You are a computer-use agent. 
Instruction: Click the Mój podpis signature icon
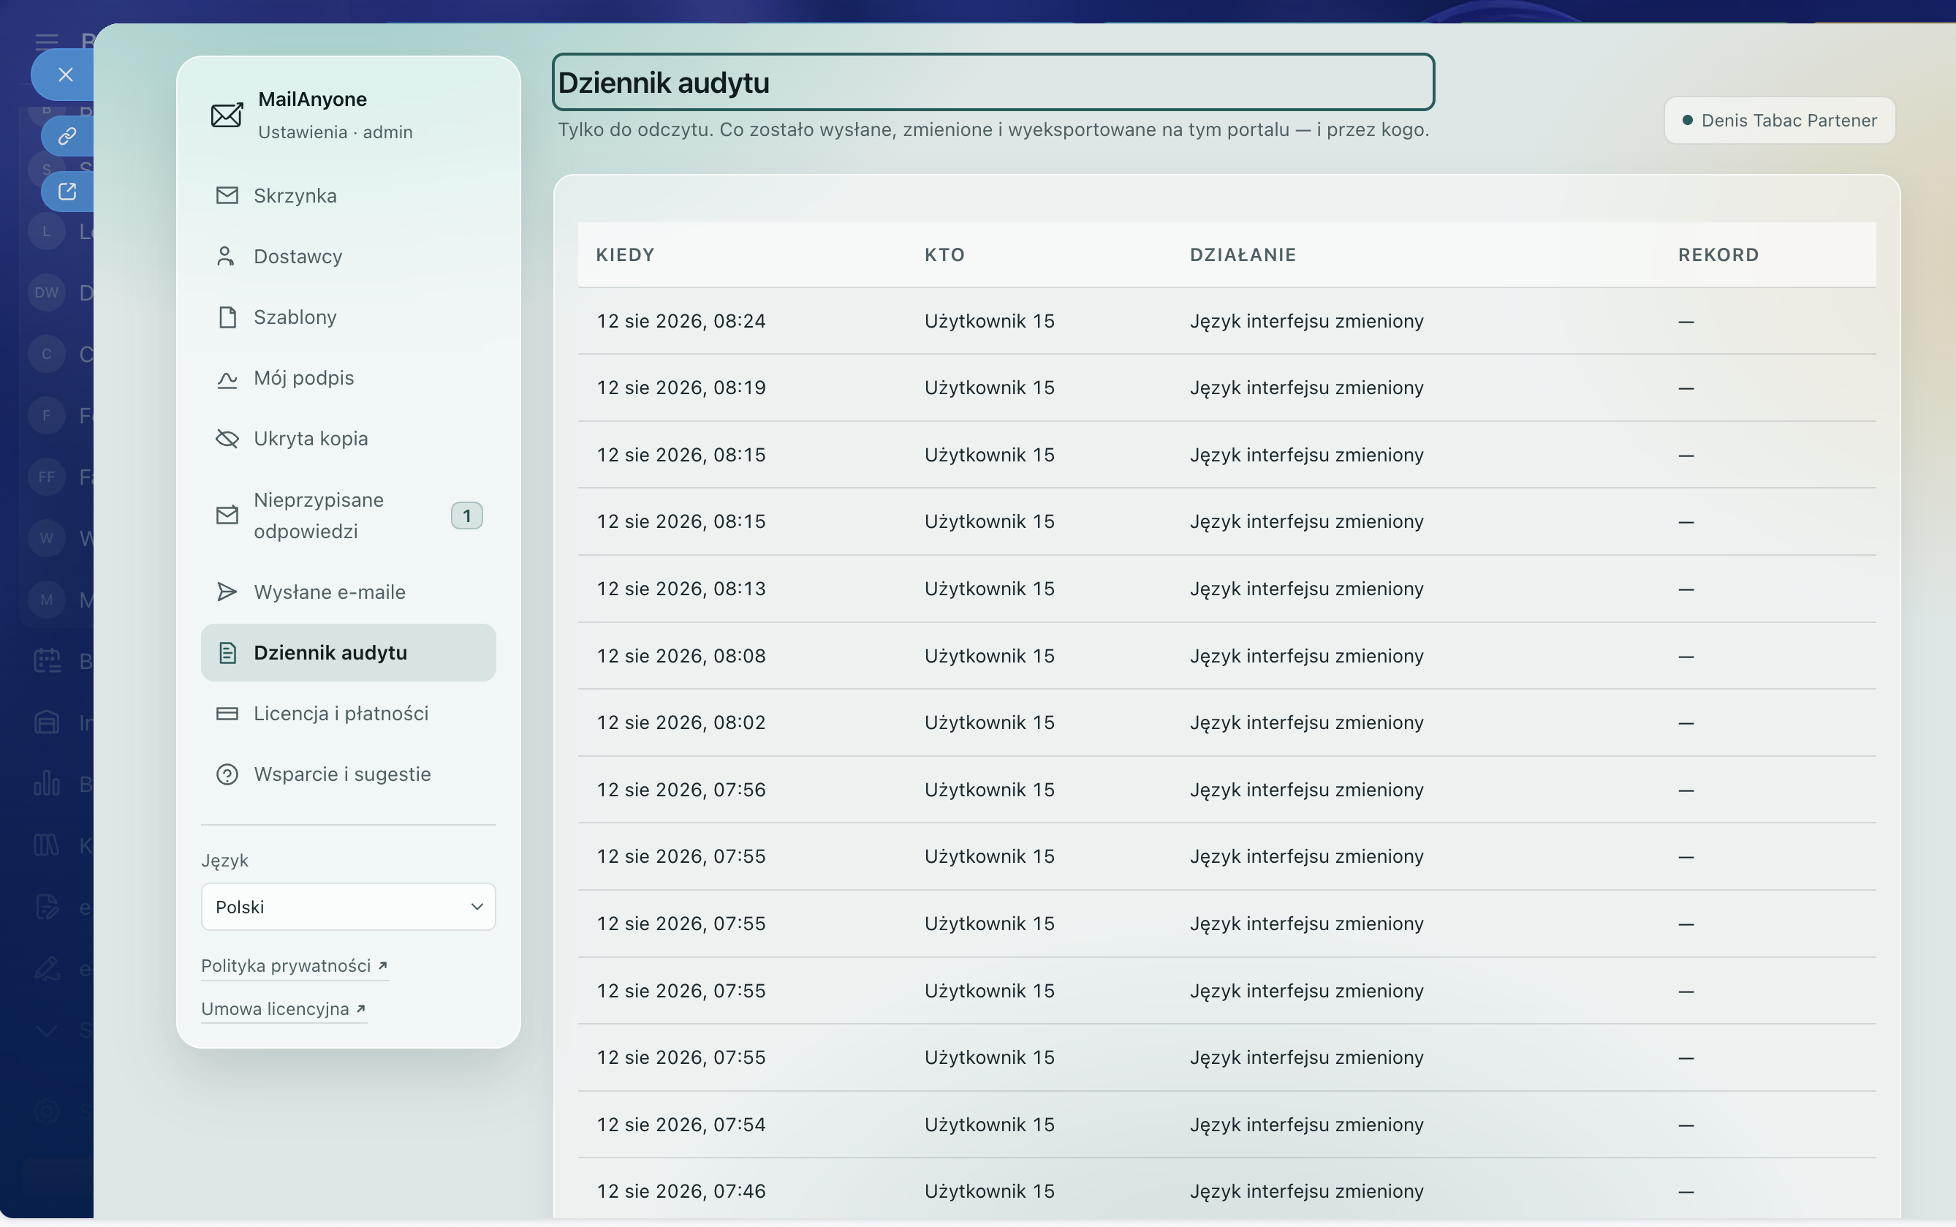(227, 379)
